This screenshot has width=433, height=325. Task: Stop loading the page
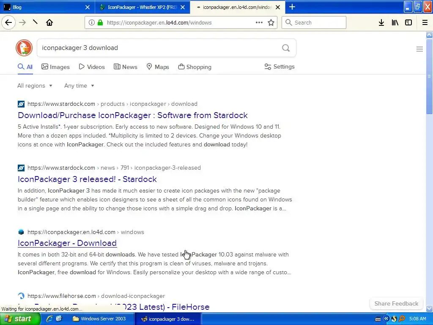coord(35,22)
